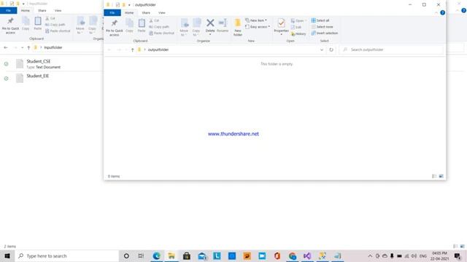Click the Properties icon in outputfolder ribbon
This screenshot has height=262, width=467.
point(281,23)
